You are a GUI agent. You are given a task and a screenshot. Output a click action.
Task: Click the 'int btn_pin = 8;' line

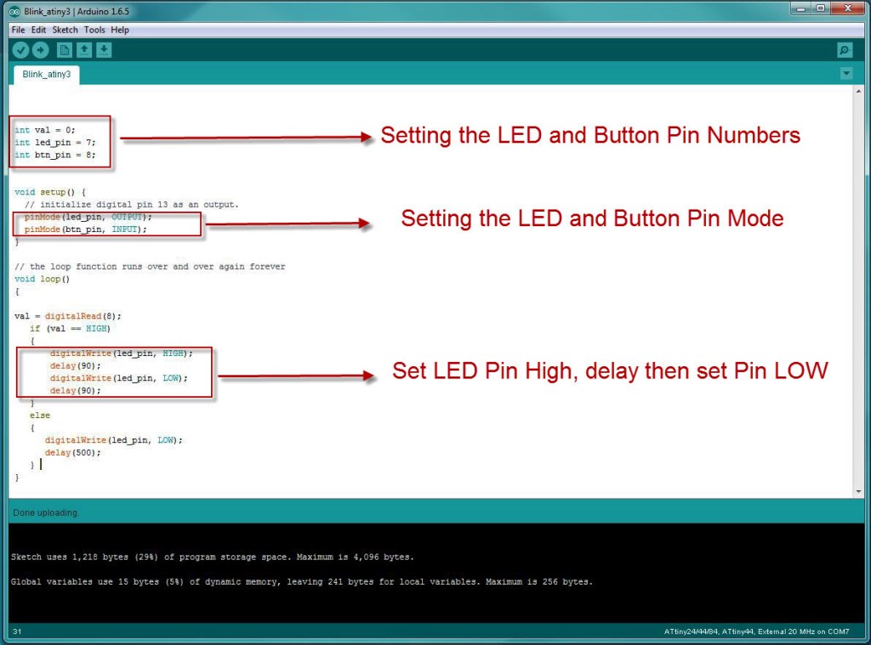pos(55,155)
